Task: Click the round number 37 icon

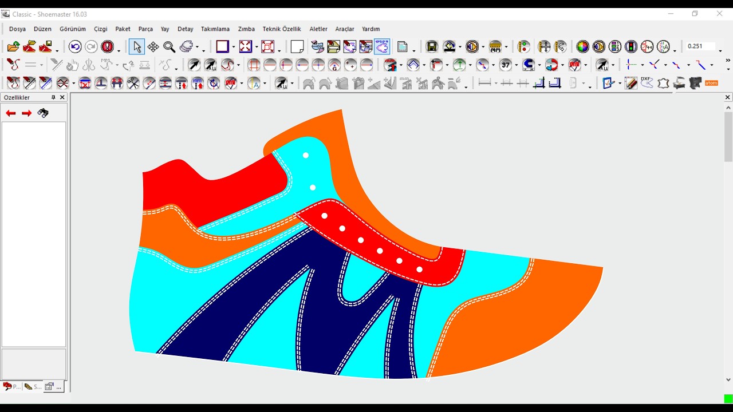Action: point(505,65)
